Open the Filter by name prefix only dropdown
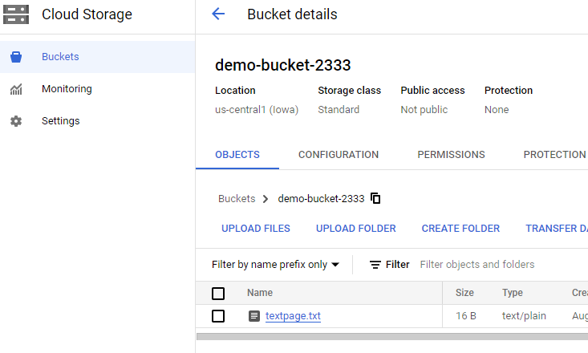The width and height of the screenshot is (588, 353). (276, 265)
